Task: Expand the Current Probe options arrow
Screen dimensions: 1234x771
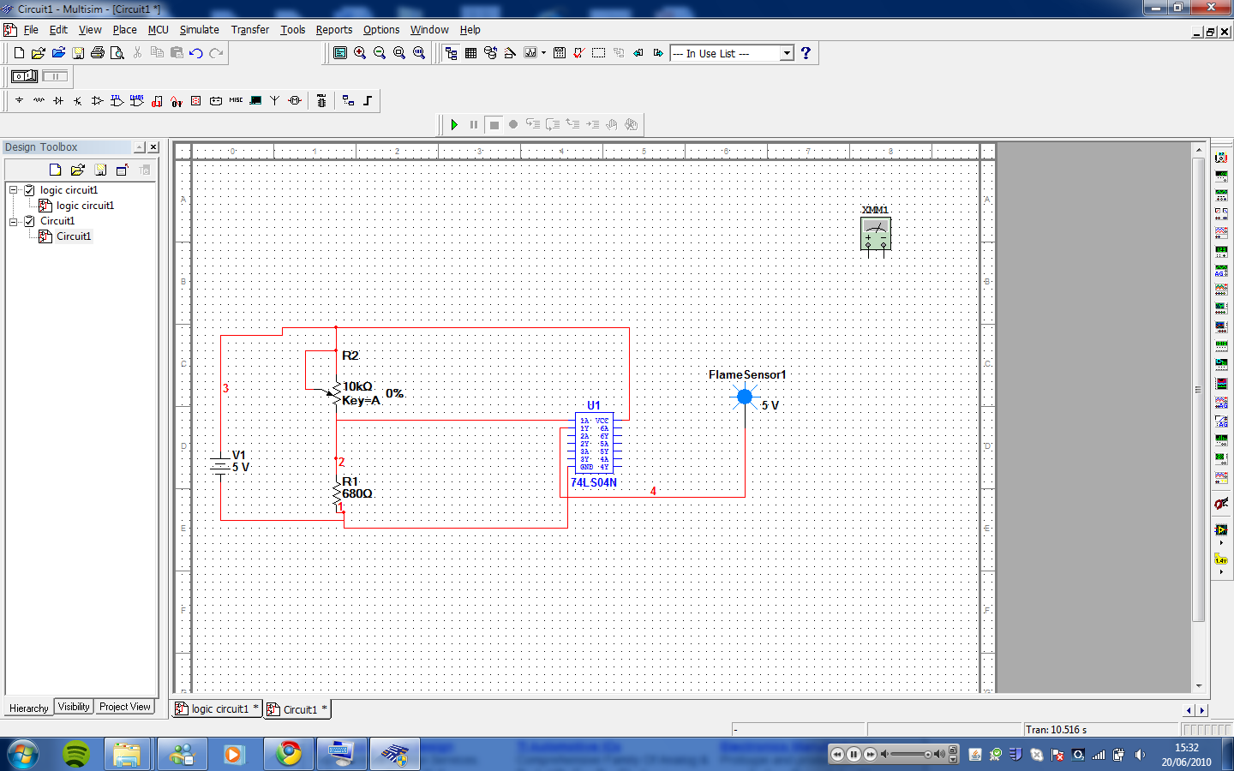Action: [1221, 571]
